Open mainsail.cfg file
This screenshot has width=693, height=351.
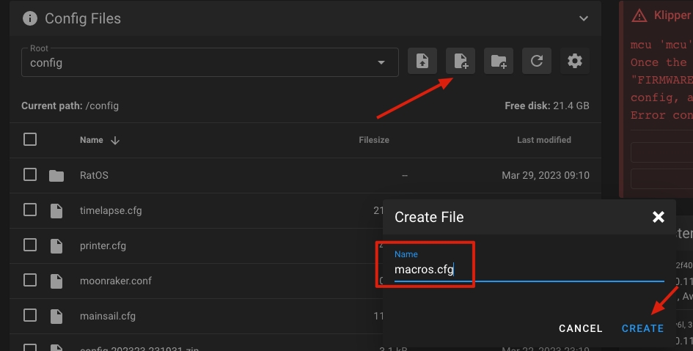pyautogui.click(x=108, y=316)
